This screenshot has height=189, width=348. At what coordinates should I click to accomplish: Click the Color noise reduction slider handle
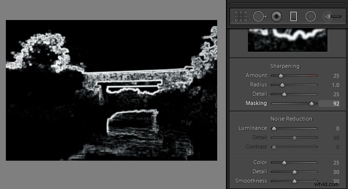point(284,163)
